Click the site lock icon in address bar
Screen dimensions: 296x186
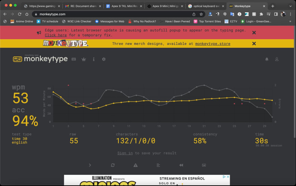click(x=36, y=14)
